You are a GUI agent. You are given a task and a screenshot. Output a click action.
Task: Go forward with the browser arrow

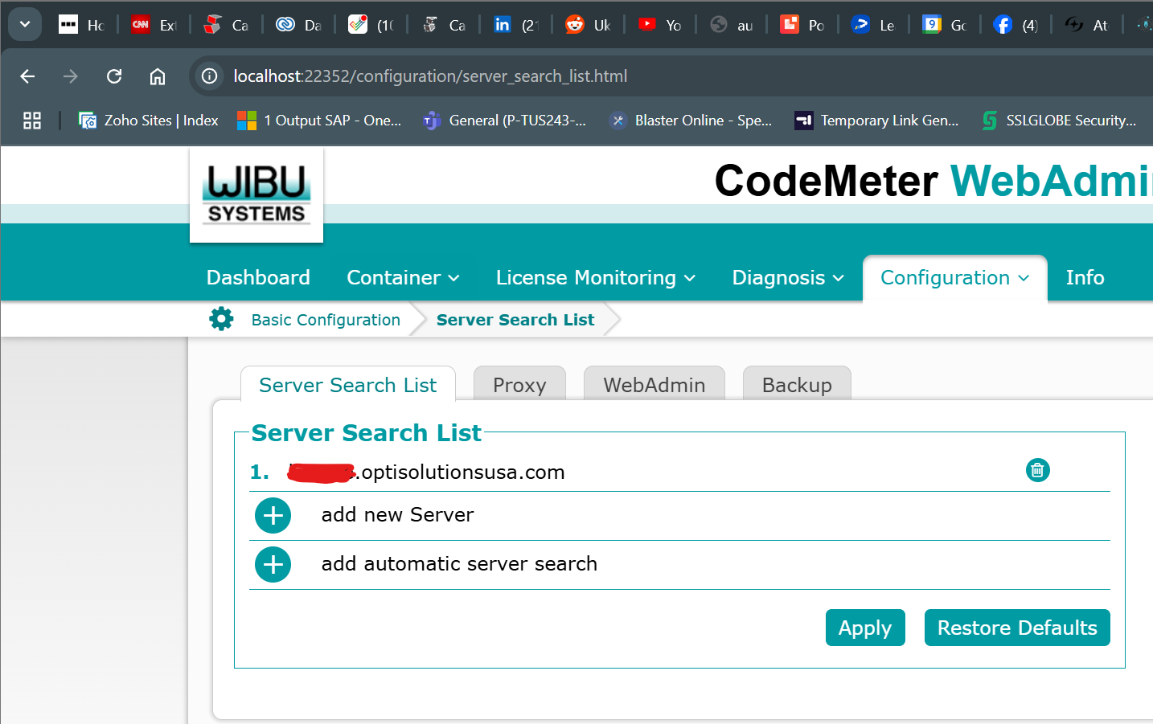click(71, 76)
